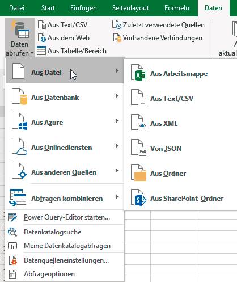Click the SharePoint icon for Aus SharePoint-Ordner
237x282 pixels.
(x=138, y=197)
